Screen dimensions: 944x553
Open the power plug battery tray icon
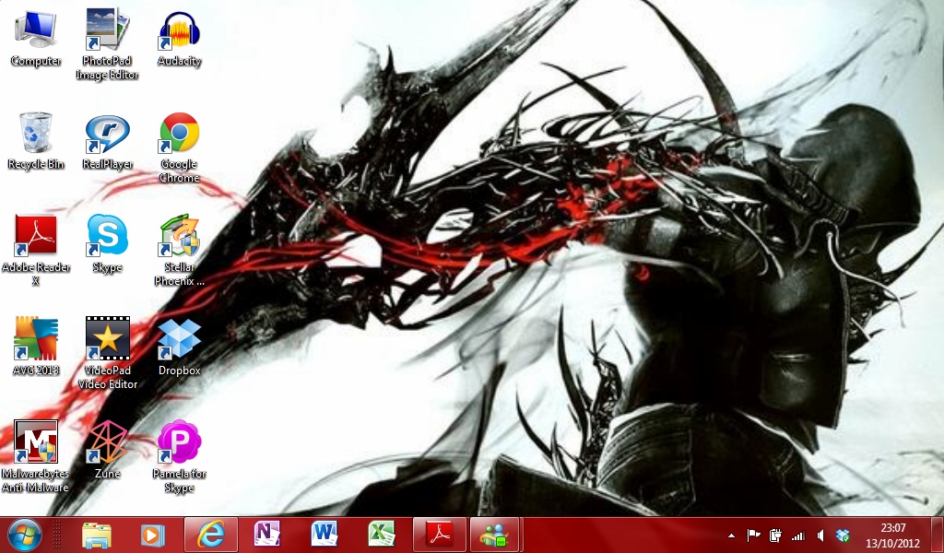(775, 535)
